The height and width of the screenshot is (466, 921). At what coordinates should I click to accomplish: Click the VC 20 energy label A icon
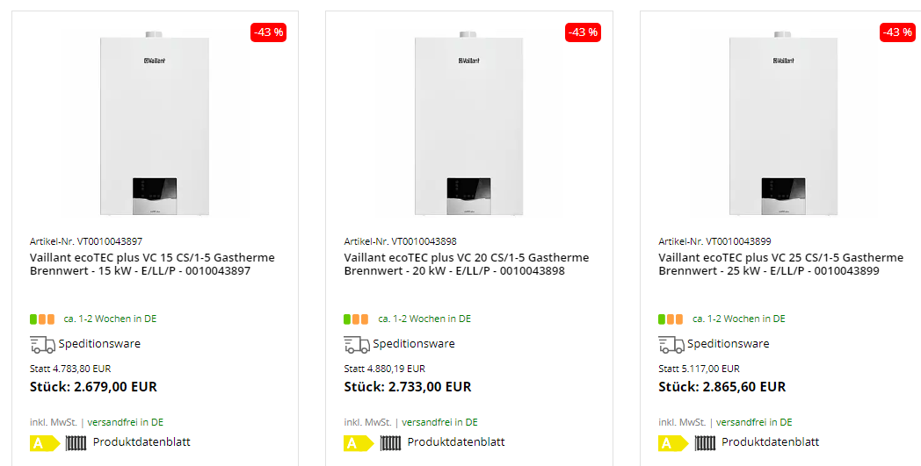click(359, 443)
